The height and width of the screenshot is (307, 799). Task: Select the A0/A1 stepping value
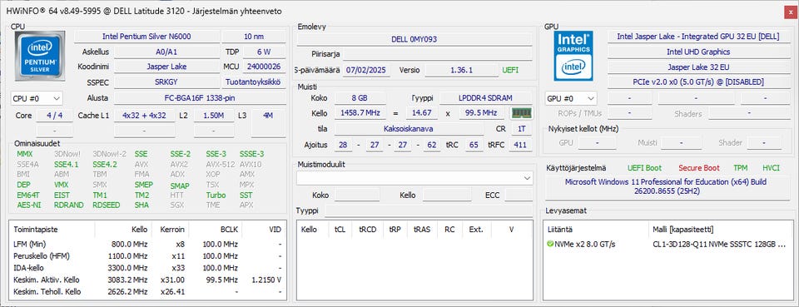(x=166, y=52)
